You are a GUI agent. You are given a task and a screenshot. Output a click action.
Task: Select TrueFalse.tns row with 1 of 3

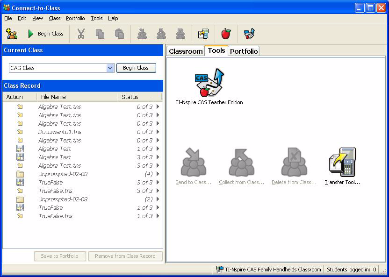(x=82, y=216)
